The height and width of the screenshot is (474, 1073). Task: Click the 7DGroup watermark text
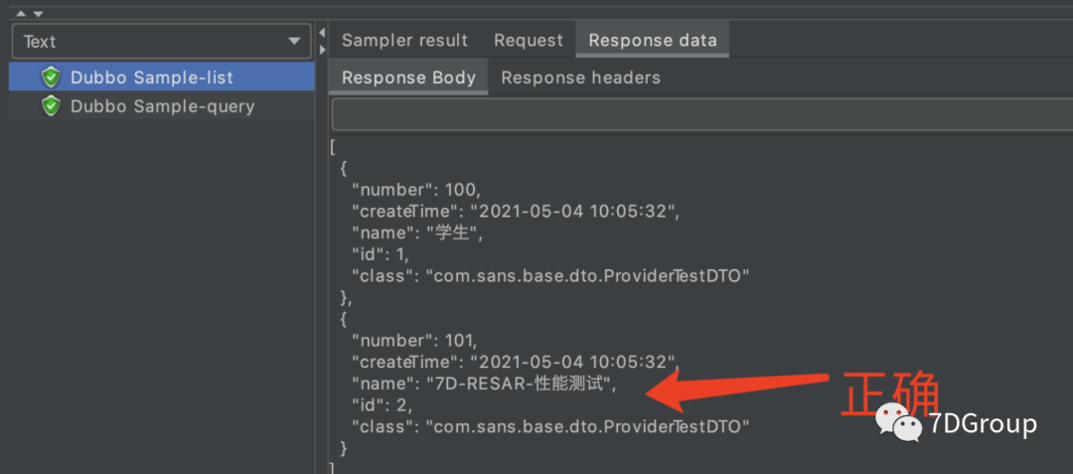[983, 424]
